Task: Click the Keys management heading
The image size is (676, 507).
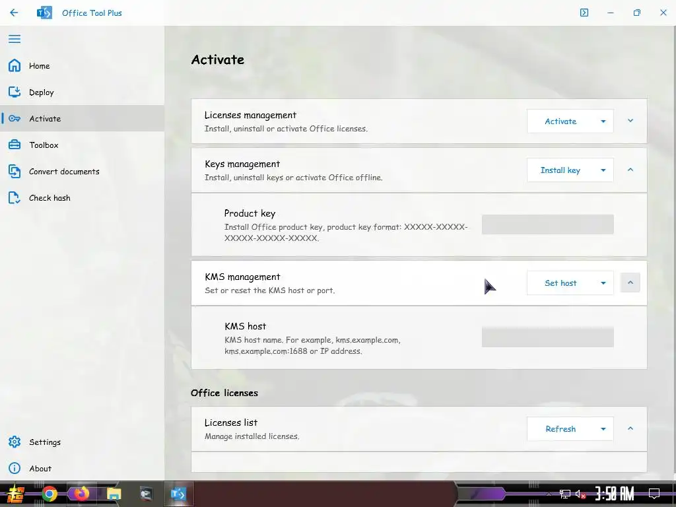Action: (x=242, y=164)
